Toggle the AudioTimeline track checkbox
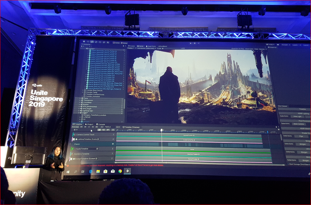The height and width of the screenshot is (205, 311). coord(73,149)
